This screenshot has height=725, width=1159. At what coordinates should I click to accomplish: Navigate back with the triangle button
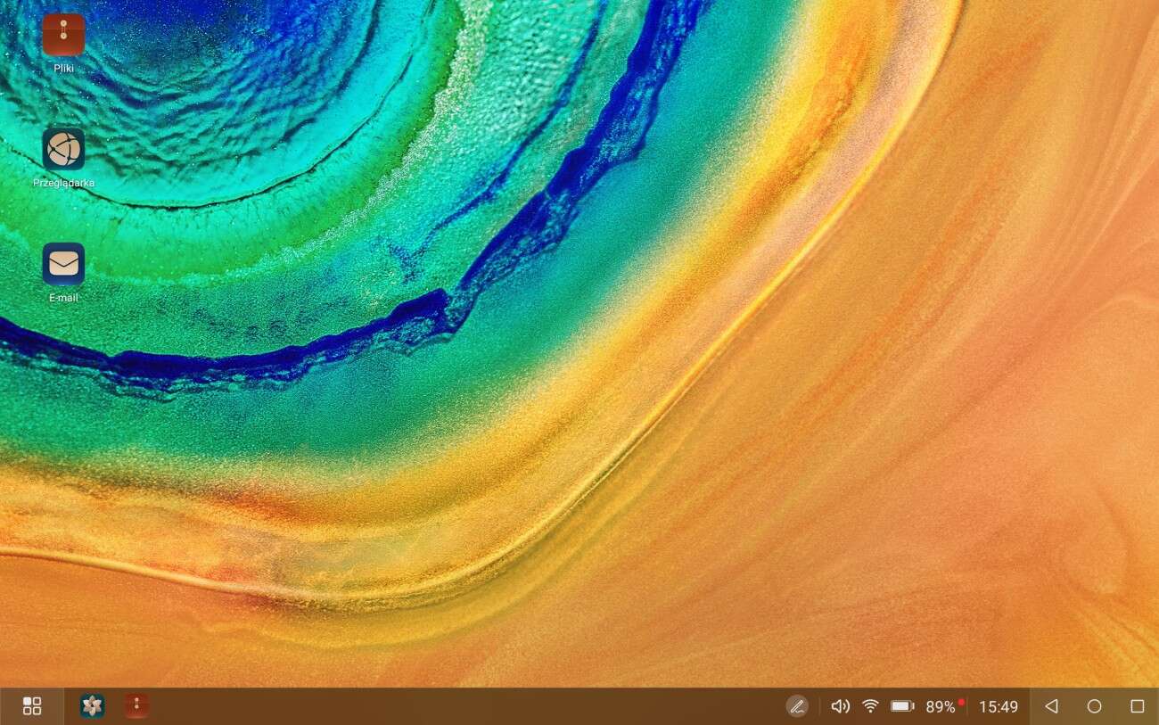[1050, 705]
